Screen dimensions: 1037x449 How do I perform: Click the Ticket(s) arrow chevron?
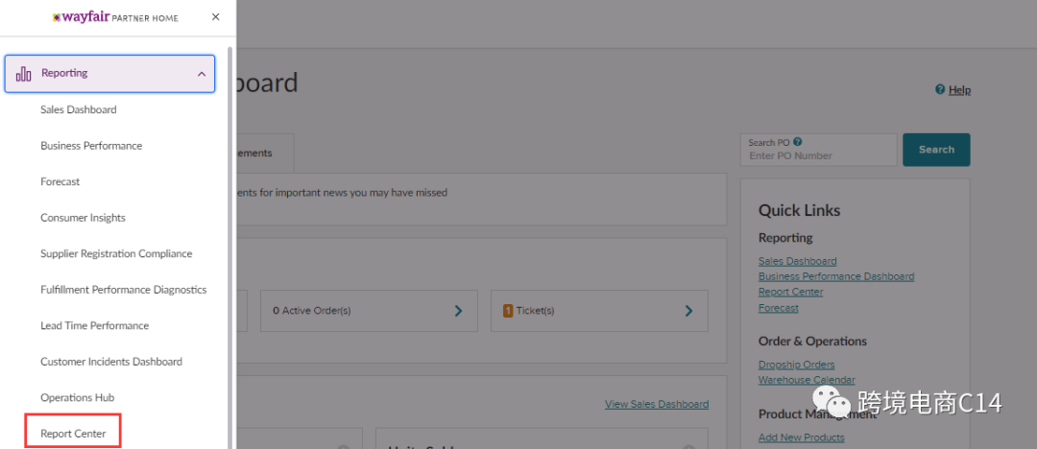pyautogui.click(x=688, y=310)
